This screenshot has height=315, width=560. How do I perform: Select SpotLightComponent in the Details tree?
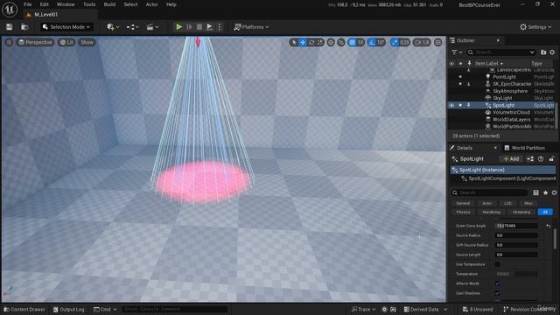[512, 178]
